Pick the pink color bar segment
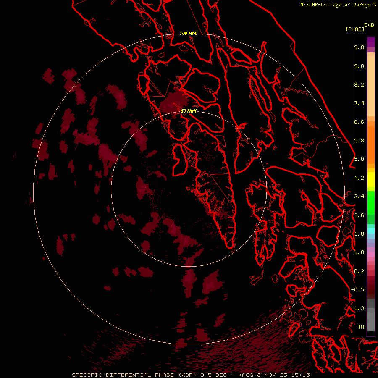This screenshot has height=378, width=378. click(x=371, y=255)
